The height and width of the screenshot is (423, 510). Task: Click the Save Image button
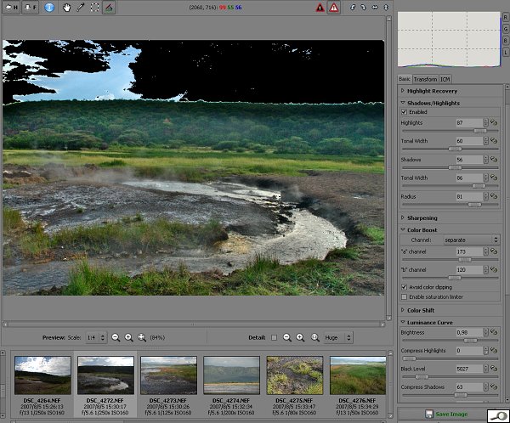(446, 414)
